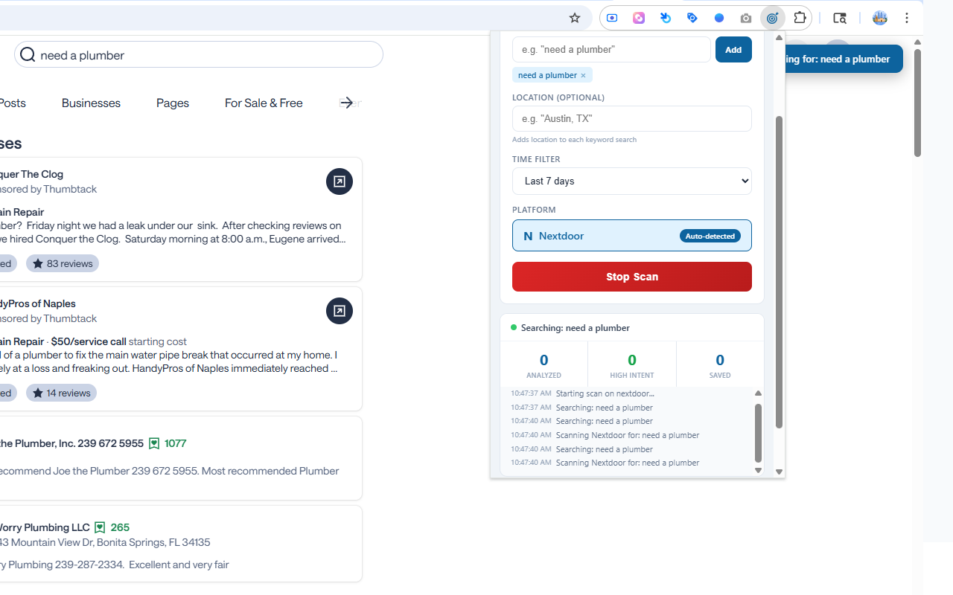Click the recommendation icon beside 265
Image resolution: width=953 pixels, height=595 pixels.
tap(100, 527)
